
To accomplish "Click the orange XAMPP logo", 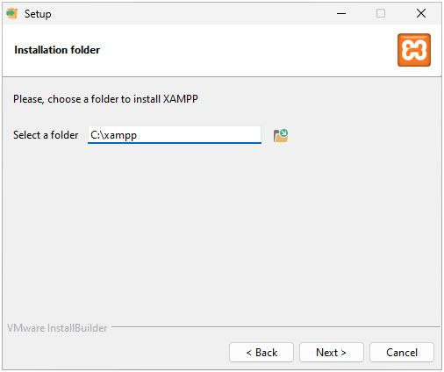I will coord(414,50).
